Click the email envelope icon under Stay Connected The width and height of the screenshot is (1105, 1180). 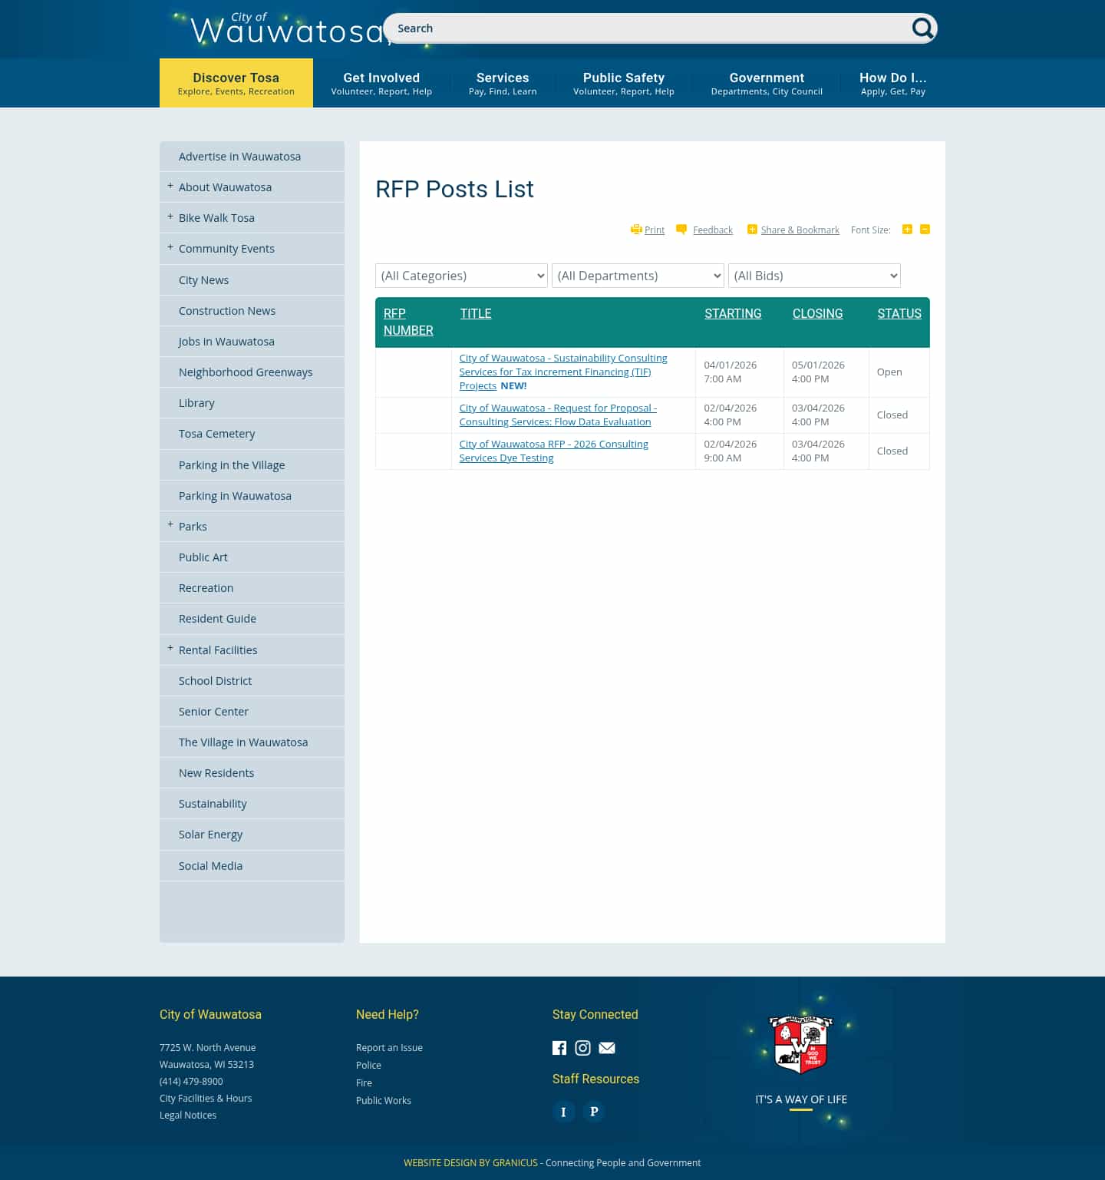pyautogui.click(x=606, y=1047)
